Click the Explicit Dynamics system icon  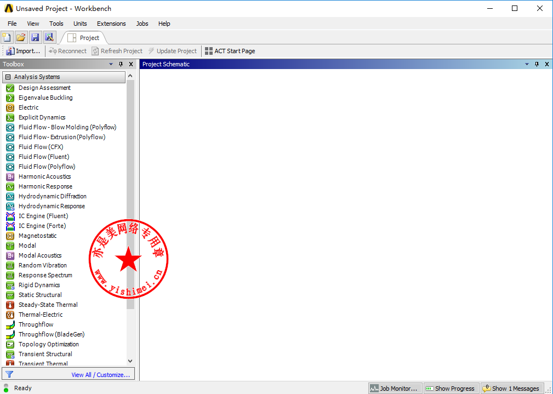[x=10, y=117]
